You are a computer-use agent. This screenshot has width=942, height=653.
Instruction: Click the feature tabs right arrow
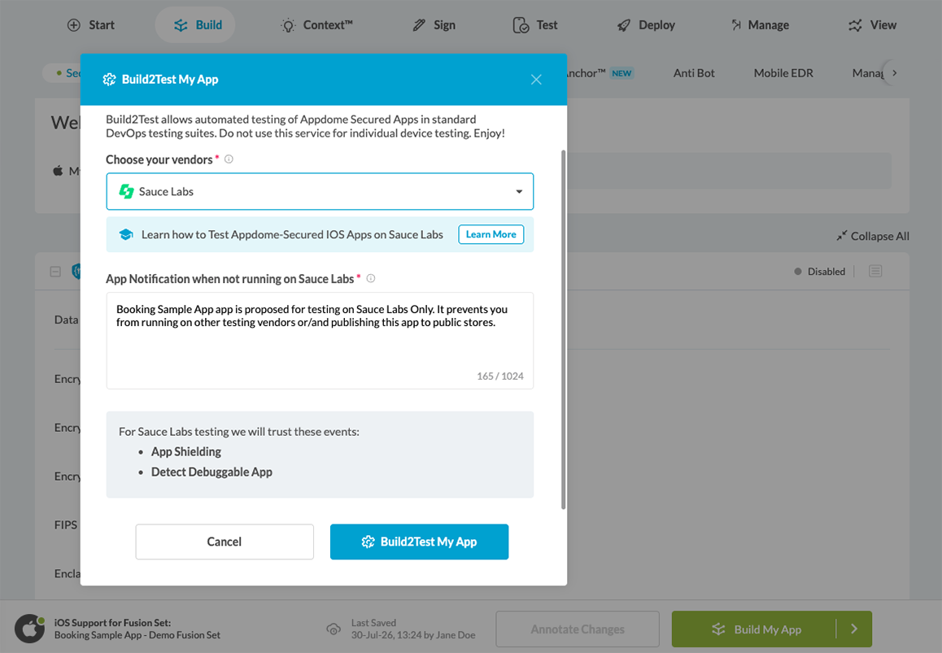[895, 73]
